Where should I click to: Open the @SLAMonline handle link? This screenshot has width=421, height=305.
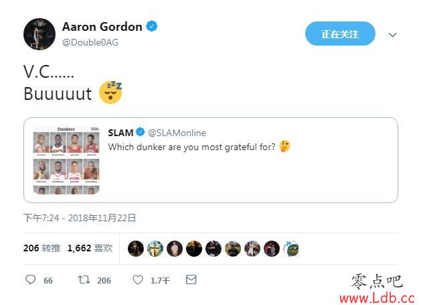(x=177, y=133)
